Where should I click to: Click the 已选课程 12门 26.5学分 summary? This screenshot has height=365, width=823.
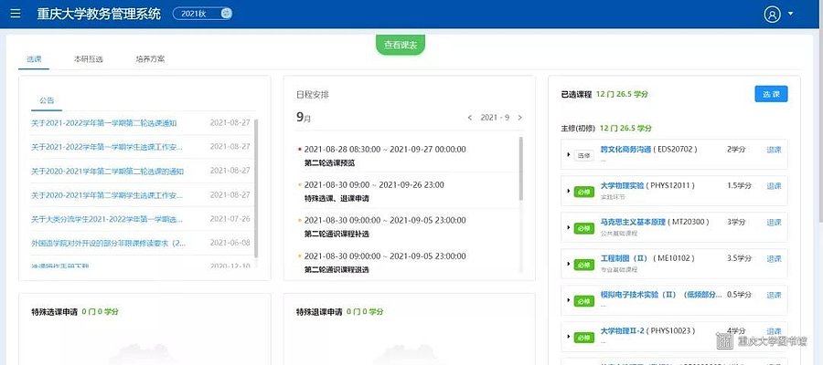coord(604,94)
